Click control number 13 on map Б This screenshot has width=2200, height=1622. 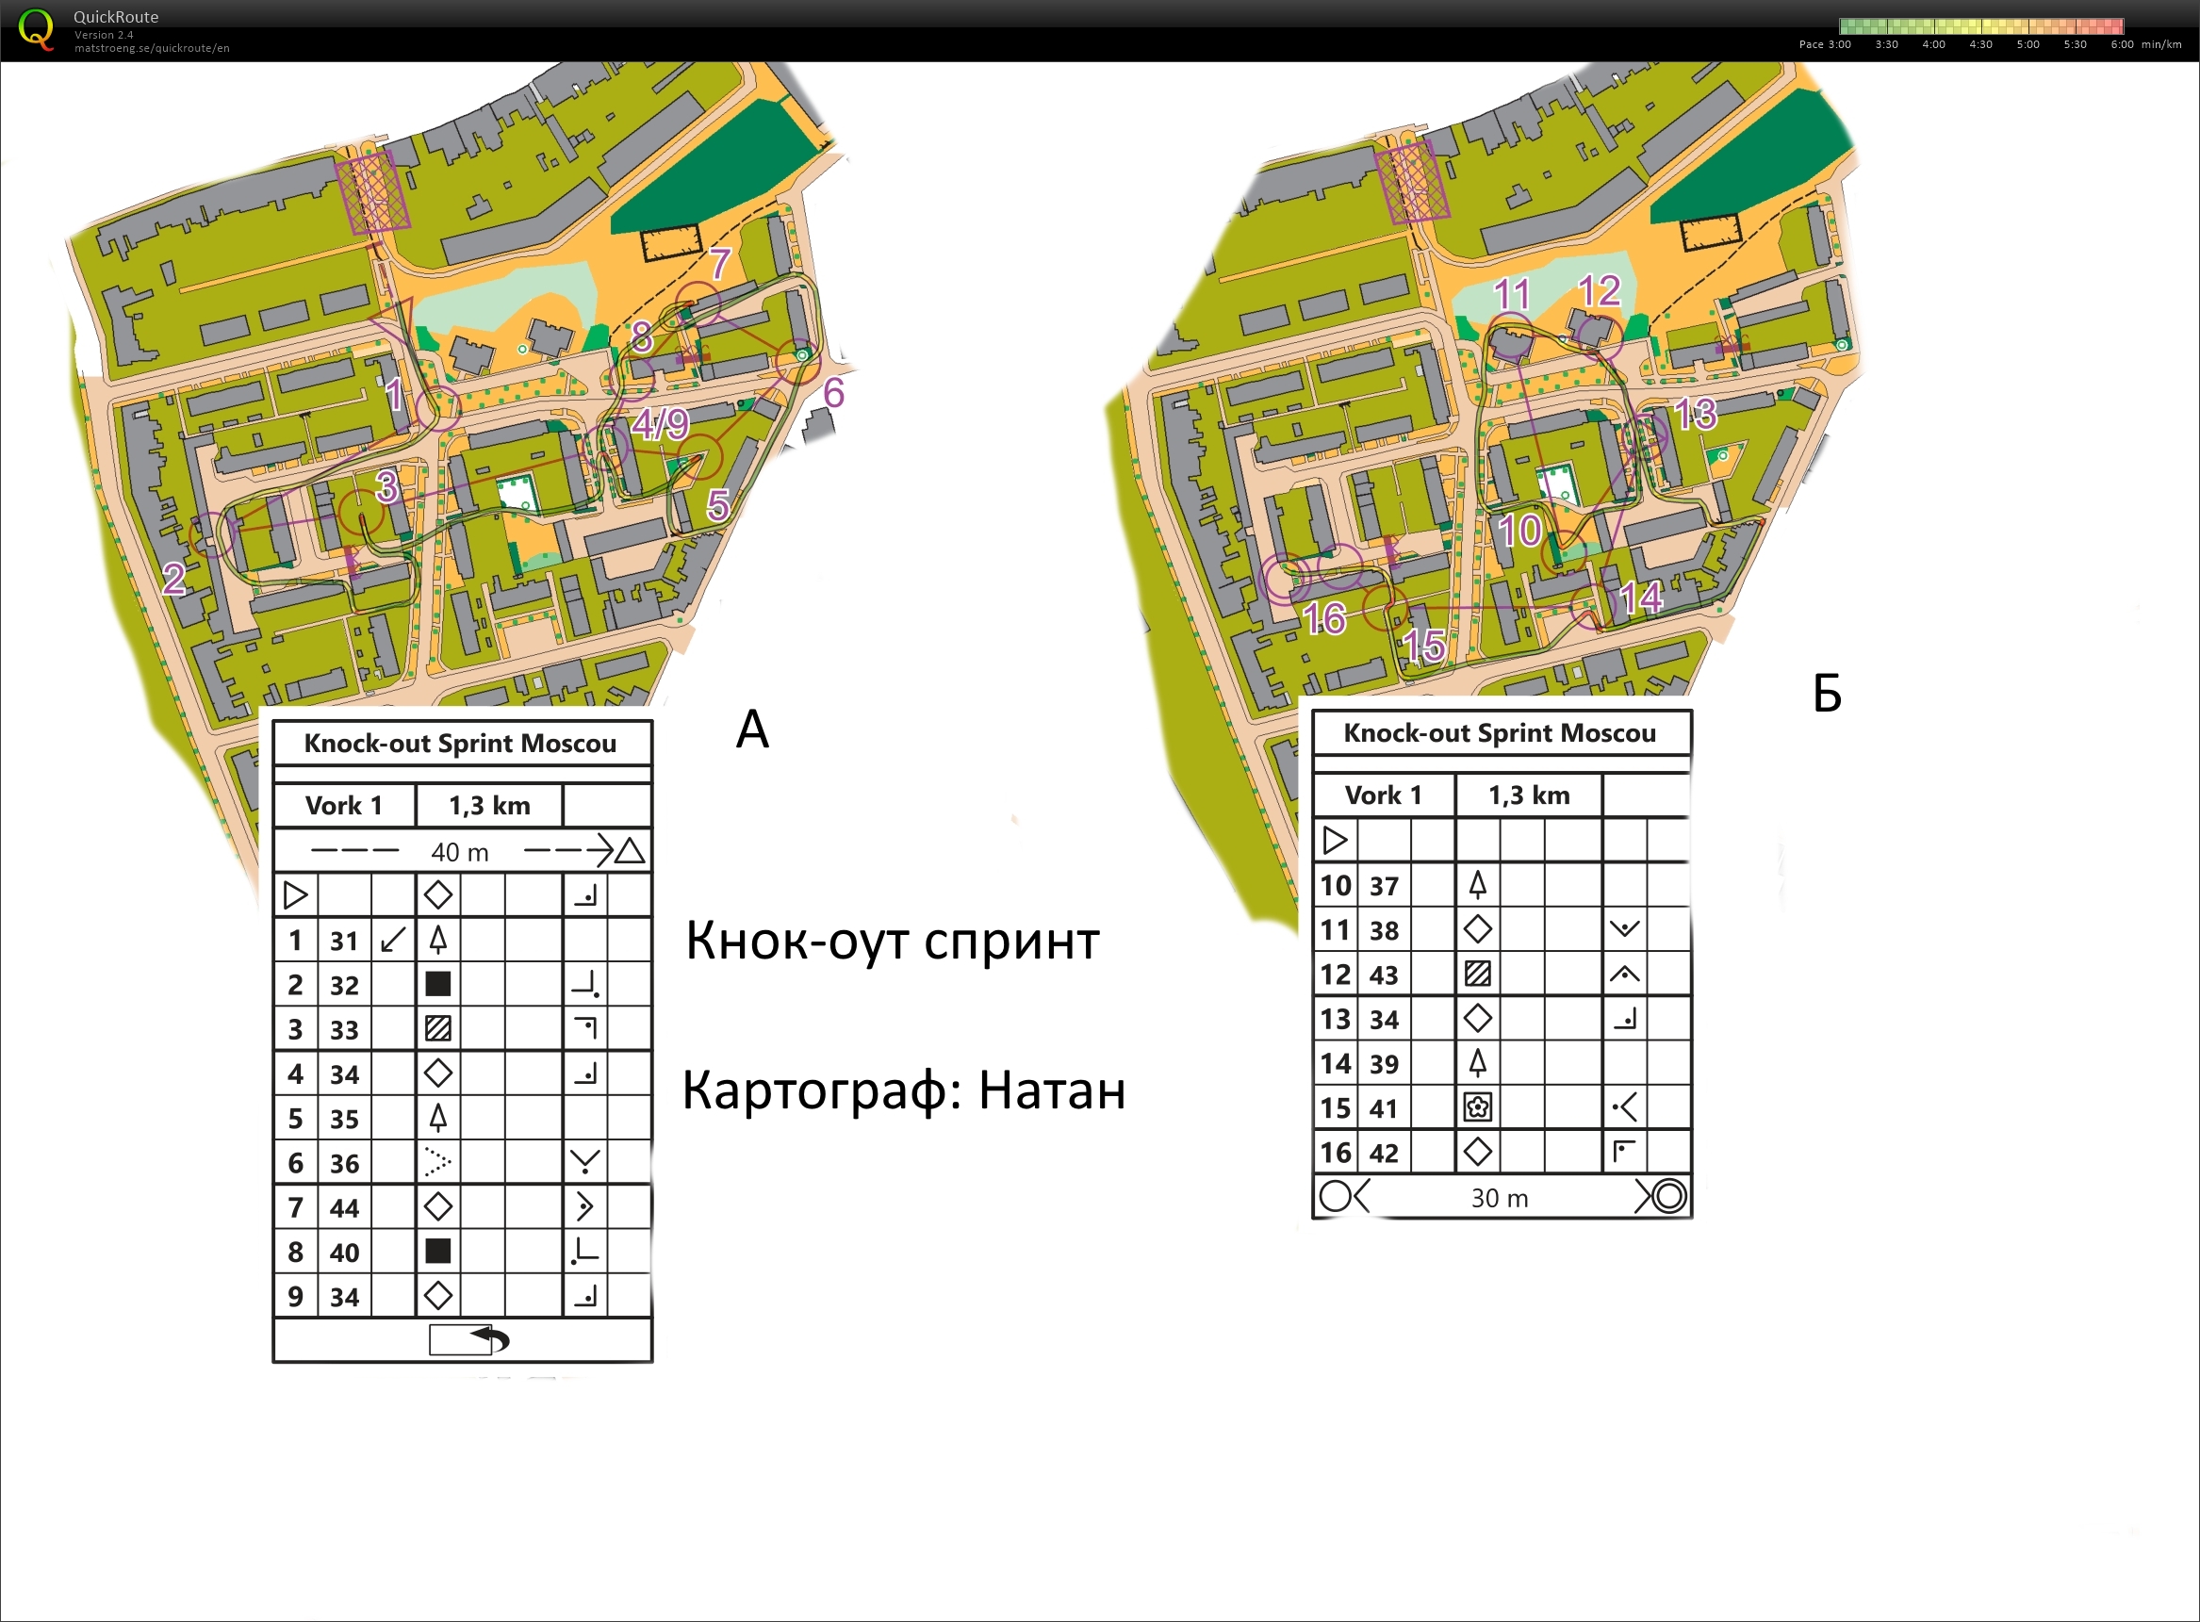coord(1696,414)
